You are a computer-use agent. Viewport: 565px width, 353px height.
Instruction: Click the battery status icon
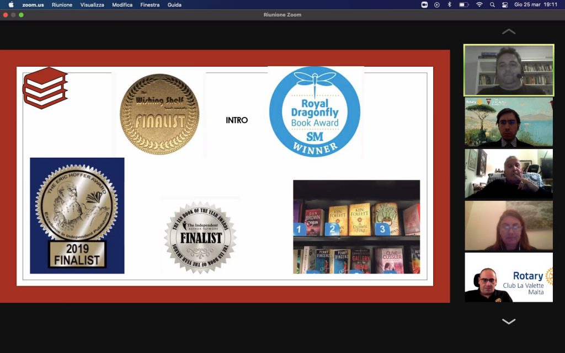463,4
